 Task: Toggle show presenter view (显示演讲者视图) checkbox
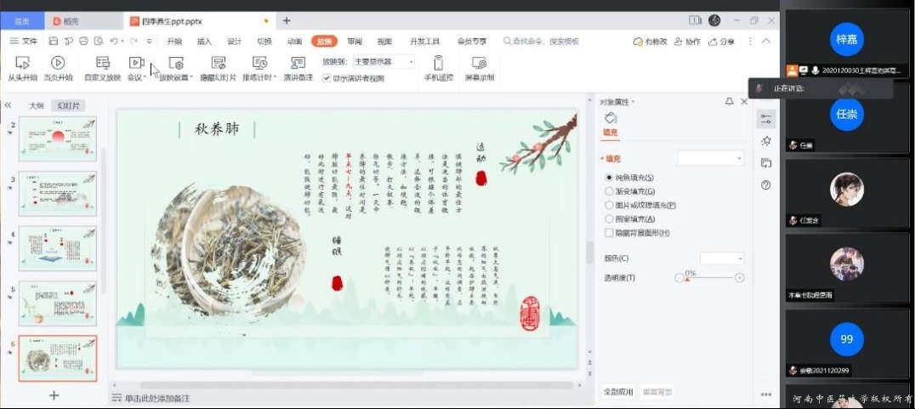tap(327, 78)
